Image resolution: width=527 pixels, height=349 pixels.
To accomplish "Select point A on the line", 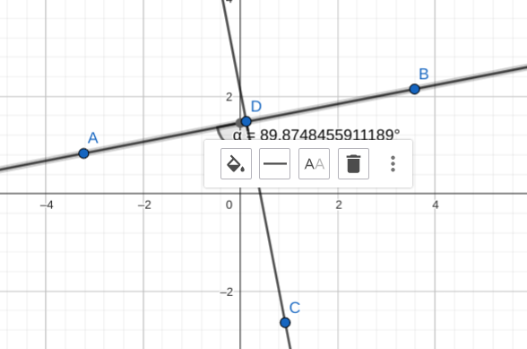I will tap(83, 153).
